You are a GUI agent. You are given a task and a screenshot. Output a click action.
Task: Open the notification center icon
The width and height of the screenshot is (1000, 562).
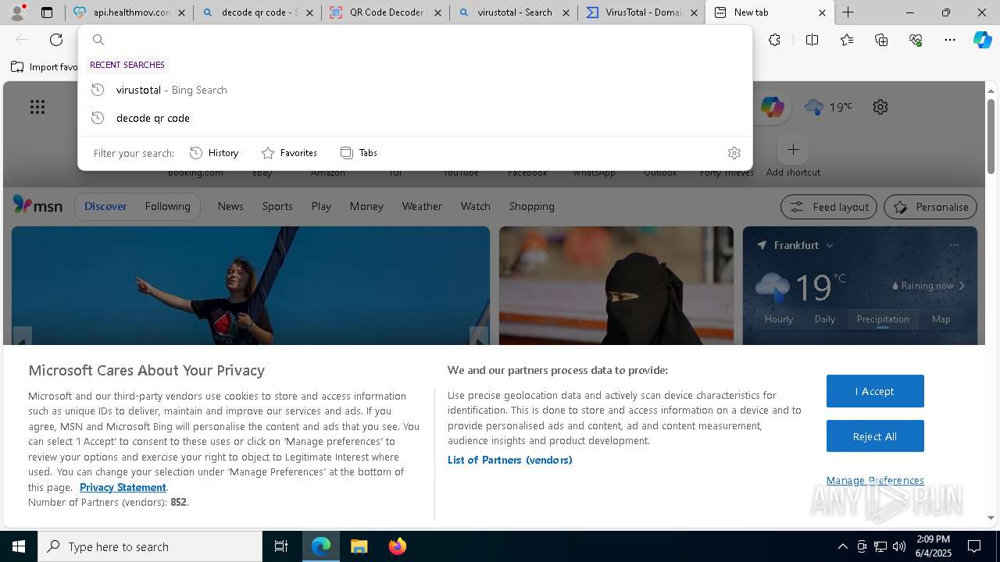pos(974,546)
